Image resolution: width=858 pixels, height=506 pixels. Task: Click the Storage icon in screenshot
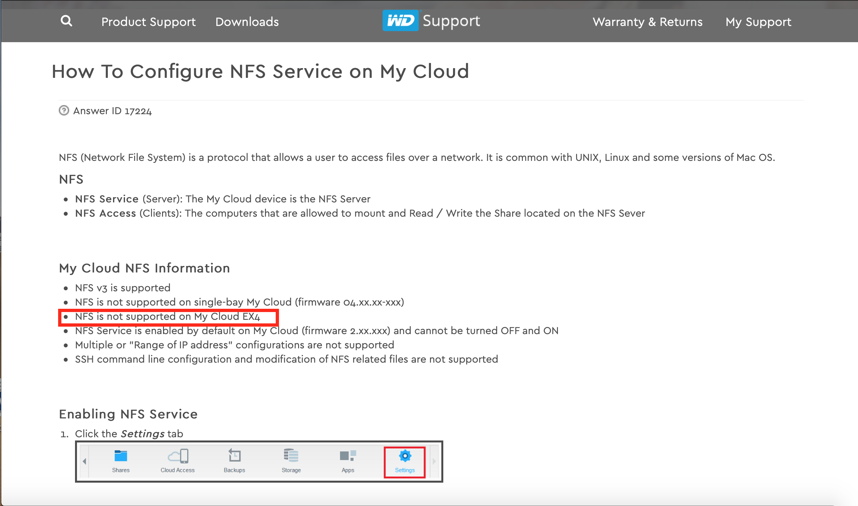click(x=291, y=455)
